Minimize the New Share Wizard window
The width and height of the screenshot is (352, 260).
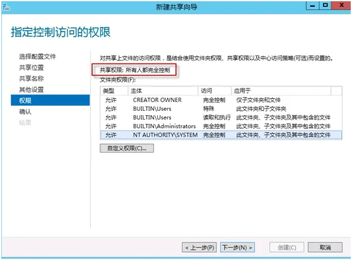point(312,6)
